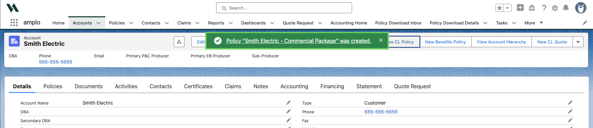Switch to the Quote Request record tab
This screenshot has height=128, width=593.
(x=412, y=86)
